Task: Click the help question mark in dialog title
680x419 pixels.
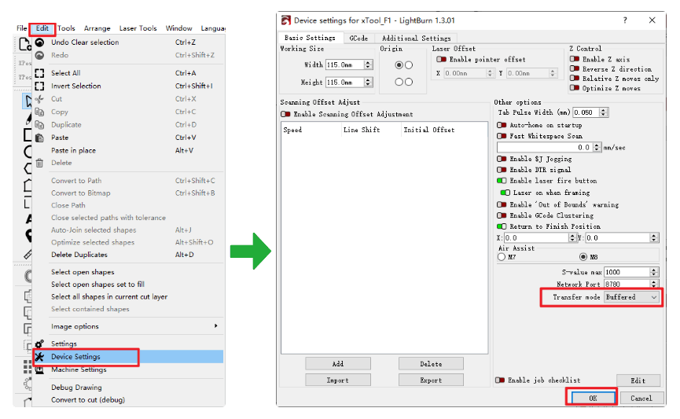Action: coord(625,20)
